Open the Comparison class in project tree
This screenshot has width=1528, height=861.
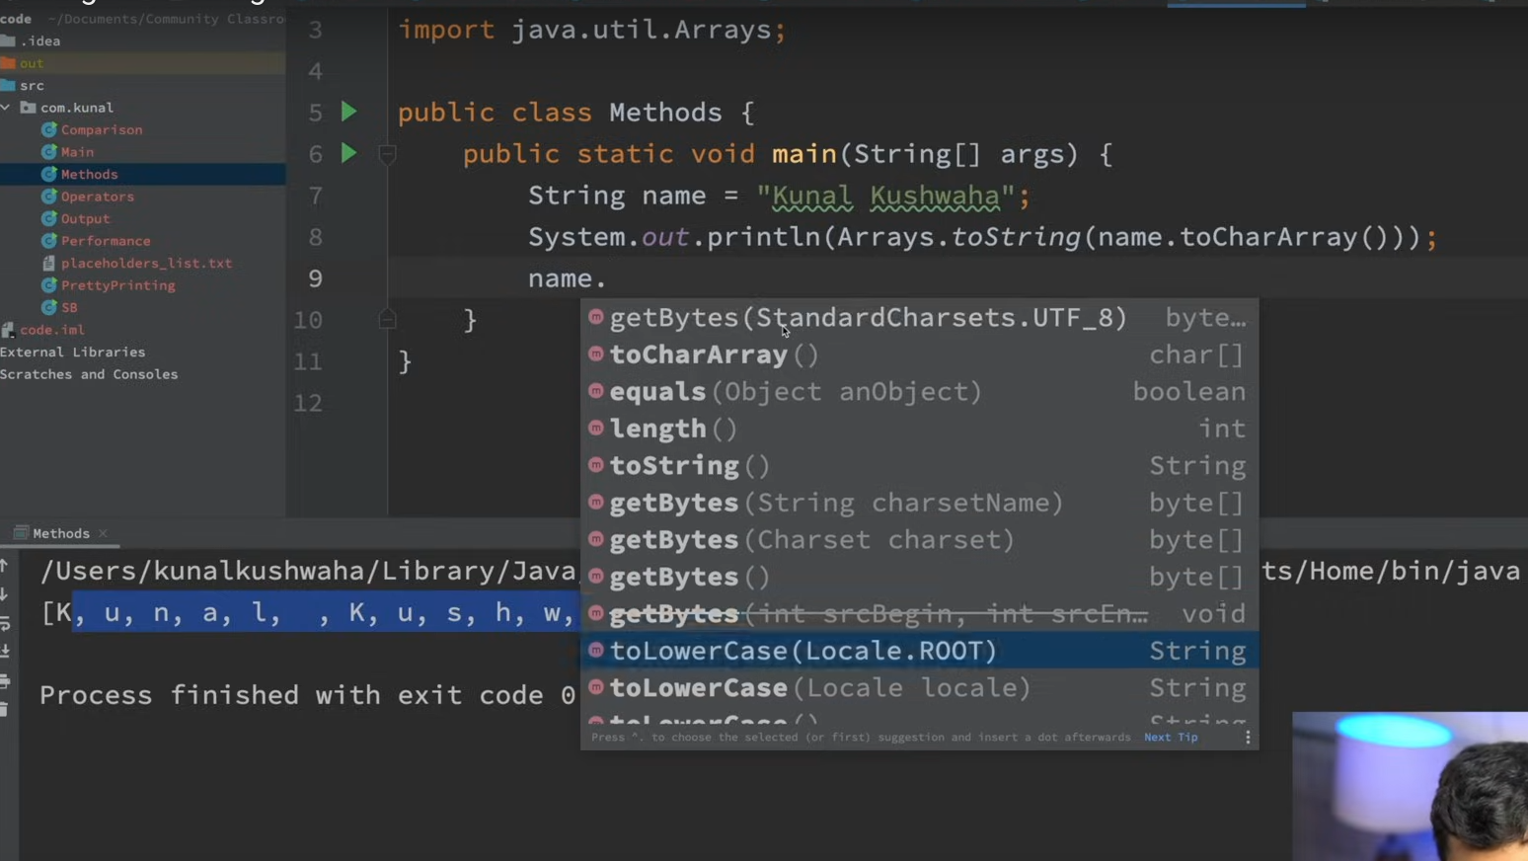coord(101,130)
